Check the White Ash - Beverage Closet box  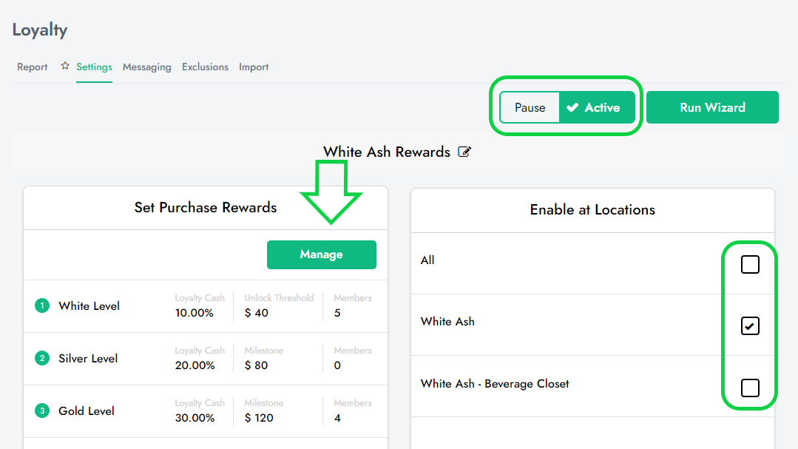750,388
